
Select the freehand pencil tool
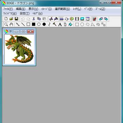coord(18,24)
